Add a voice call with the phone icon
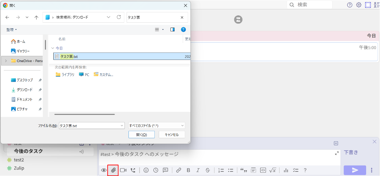 133,170
